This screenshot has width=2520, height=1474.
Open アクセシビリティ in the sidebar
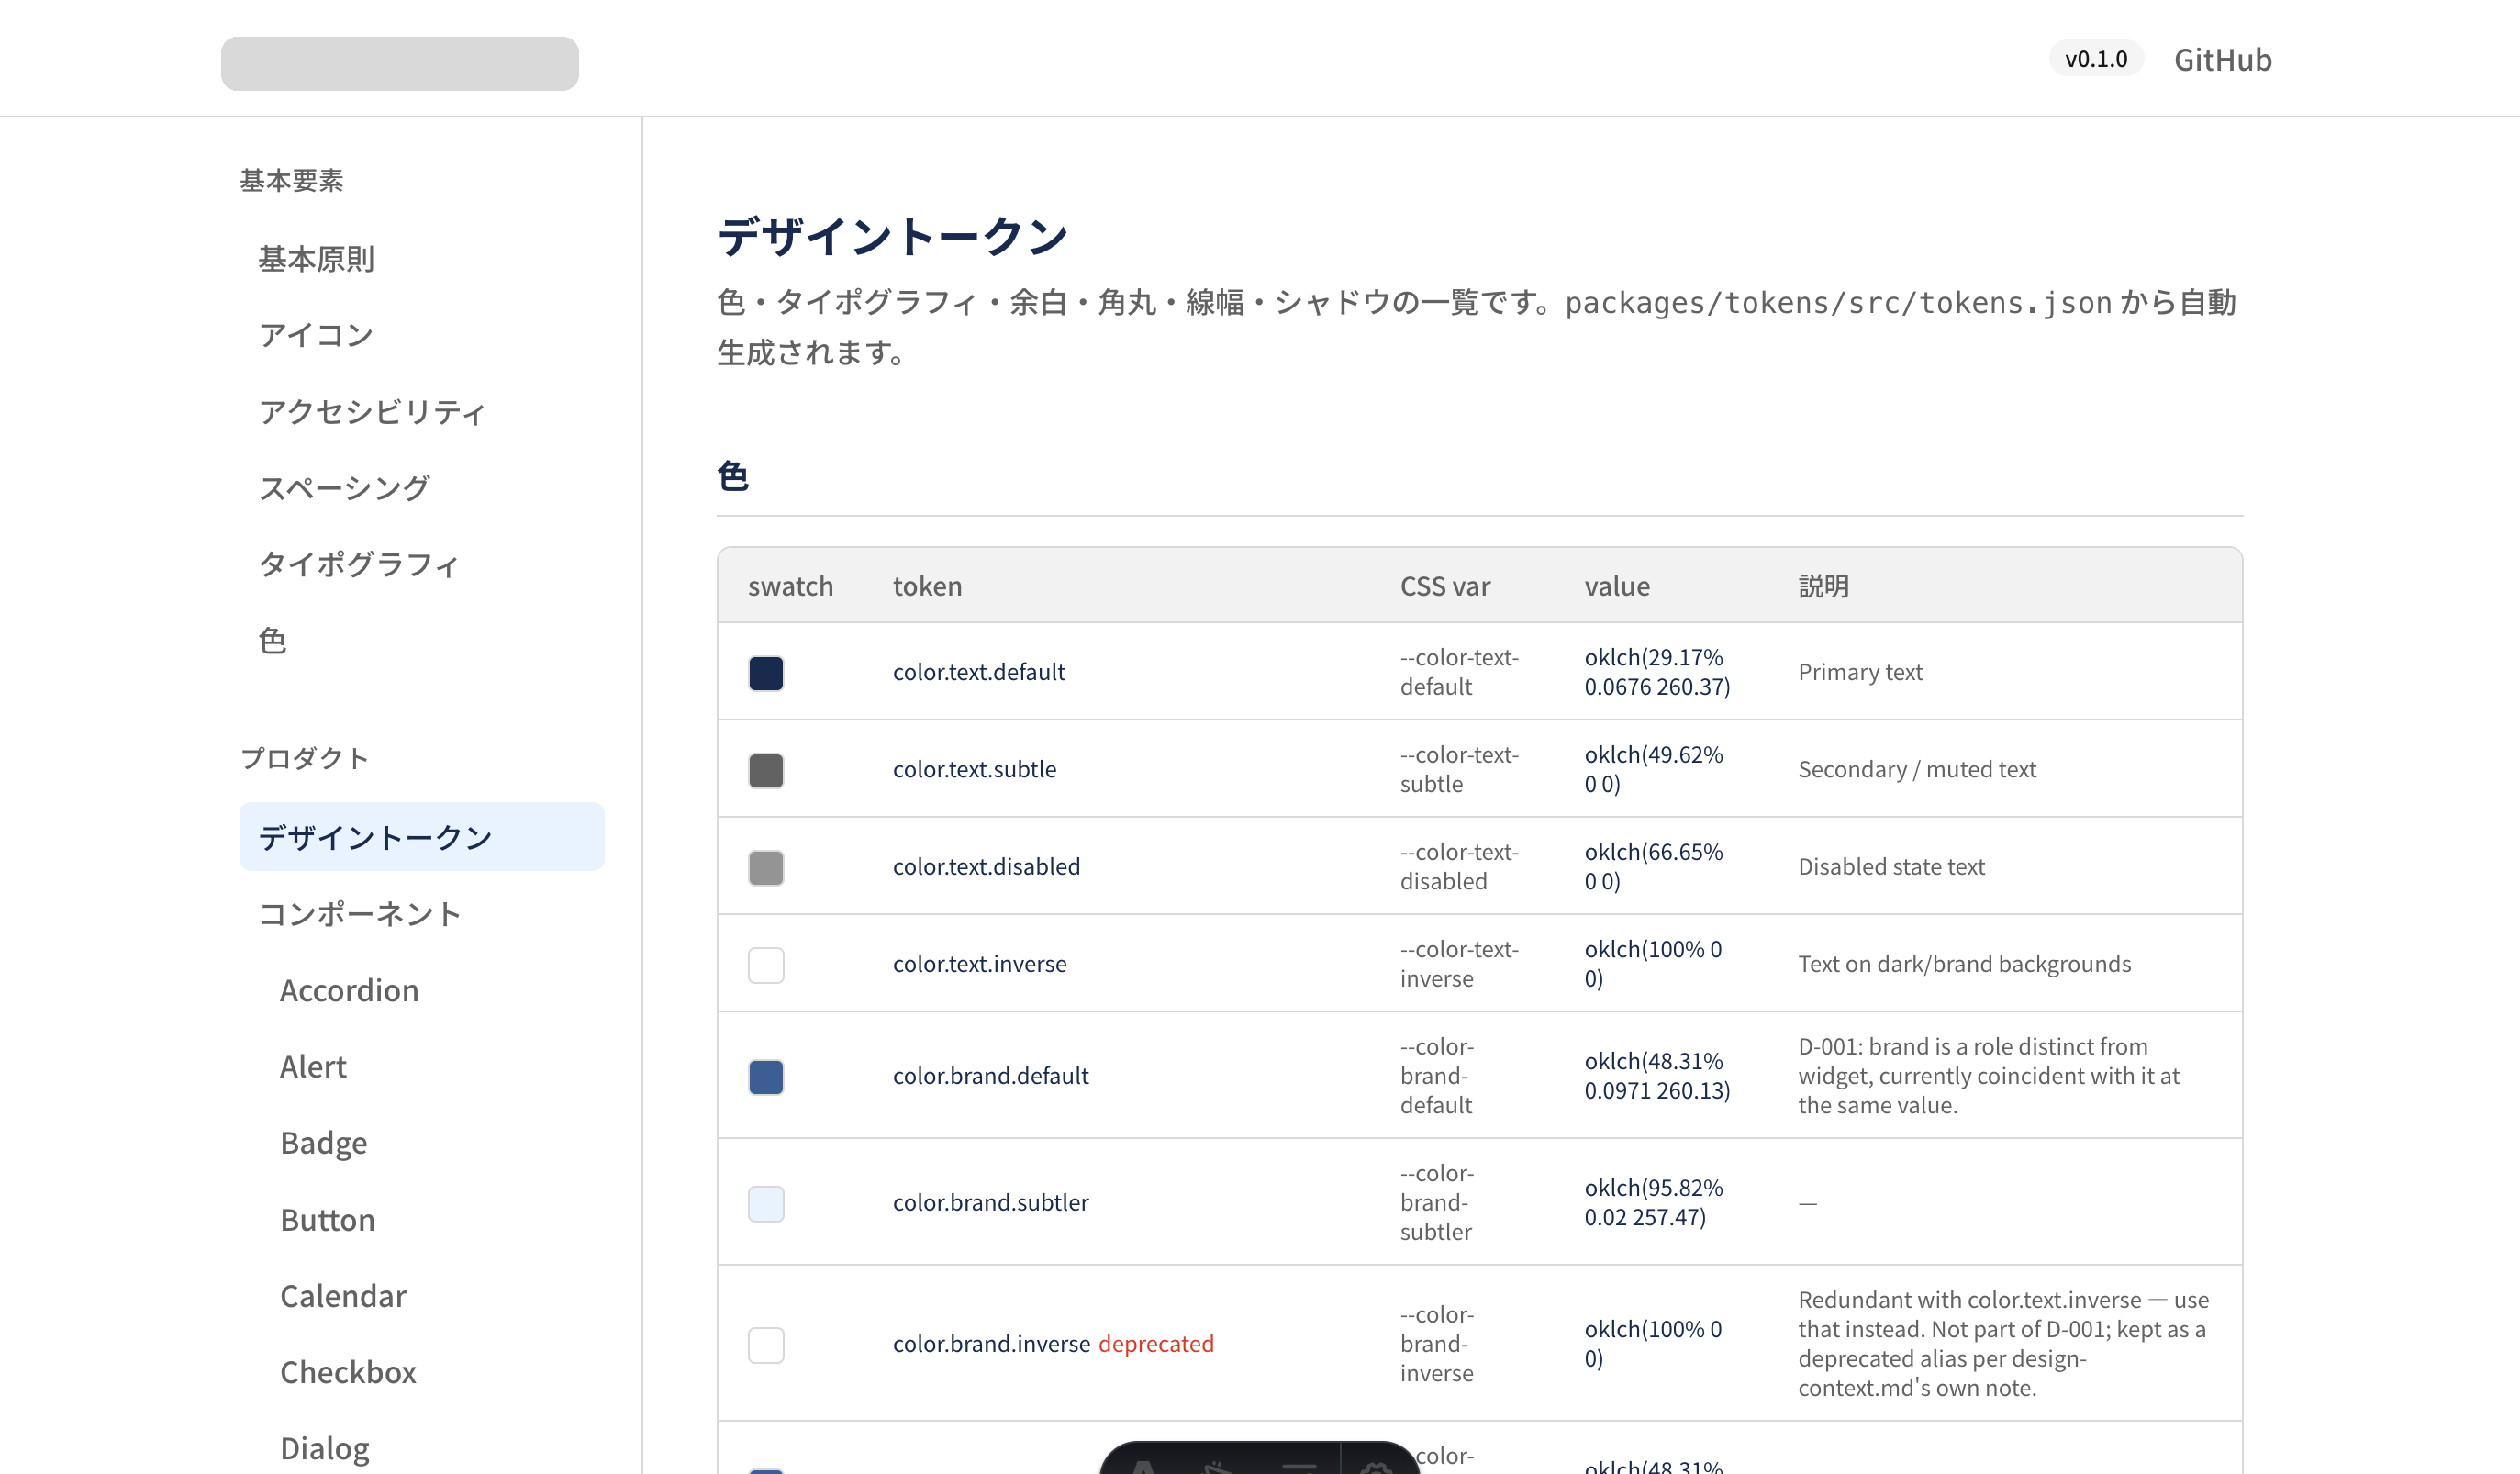(x=372, y=411)
